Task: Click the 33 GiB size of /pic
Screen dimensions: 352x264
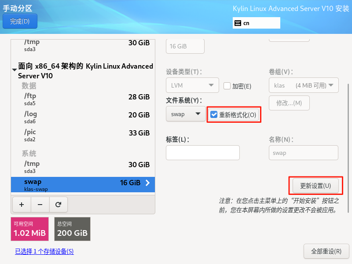Action: click(x=139, y=133)
